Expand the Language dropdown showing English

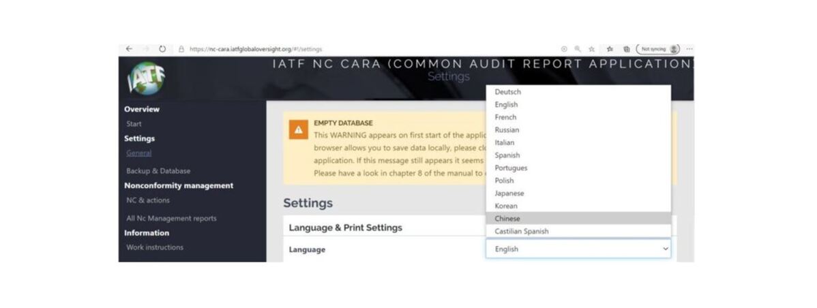coord(578,249)
